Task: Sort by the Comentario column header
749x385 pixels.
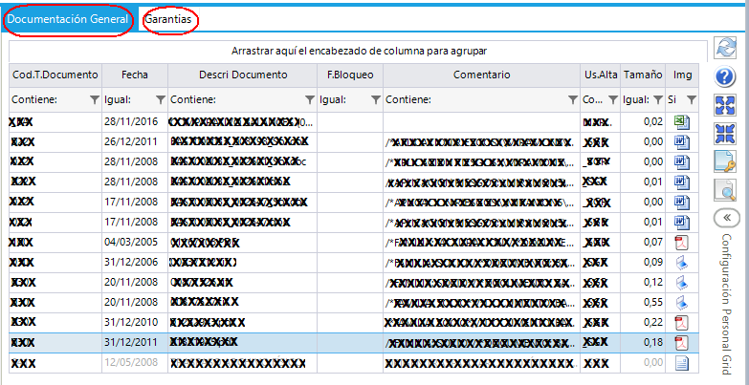Action: pyautogui.click(x=481, y=75)
